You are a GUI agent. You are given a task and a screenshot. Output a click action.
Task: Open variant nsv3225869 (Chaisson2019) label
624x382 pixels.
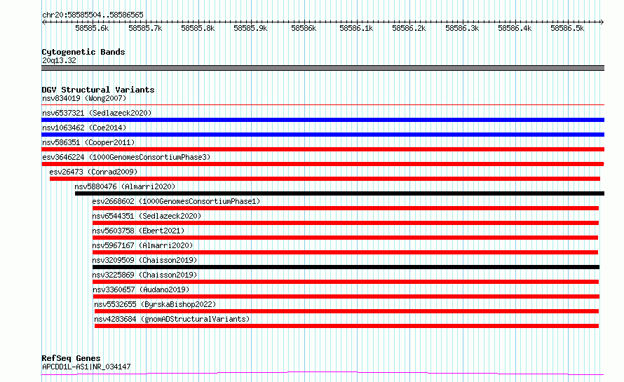tap(144, 275)
